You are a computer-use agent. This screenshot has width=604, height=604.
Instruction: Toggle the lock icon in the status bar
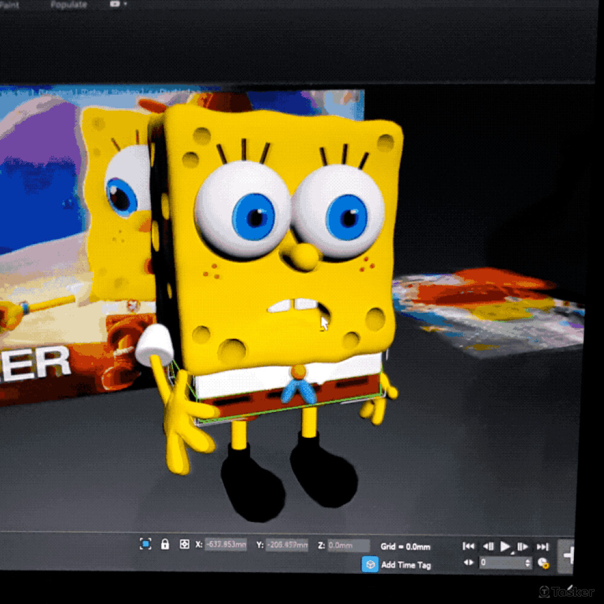pos(165,544)
